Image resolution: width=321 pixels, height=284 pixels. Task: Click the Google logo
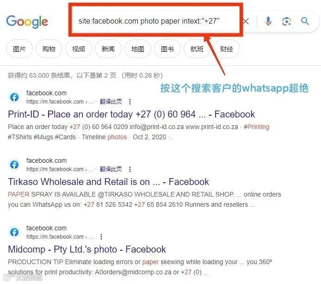coord(27,21)
